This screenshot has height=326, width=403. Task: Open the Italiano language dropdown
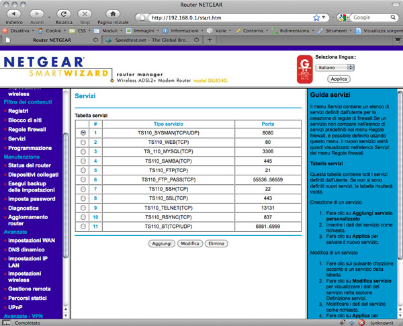334,67
